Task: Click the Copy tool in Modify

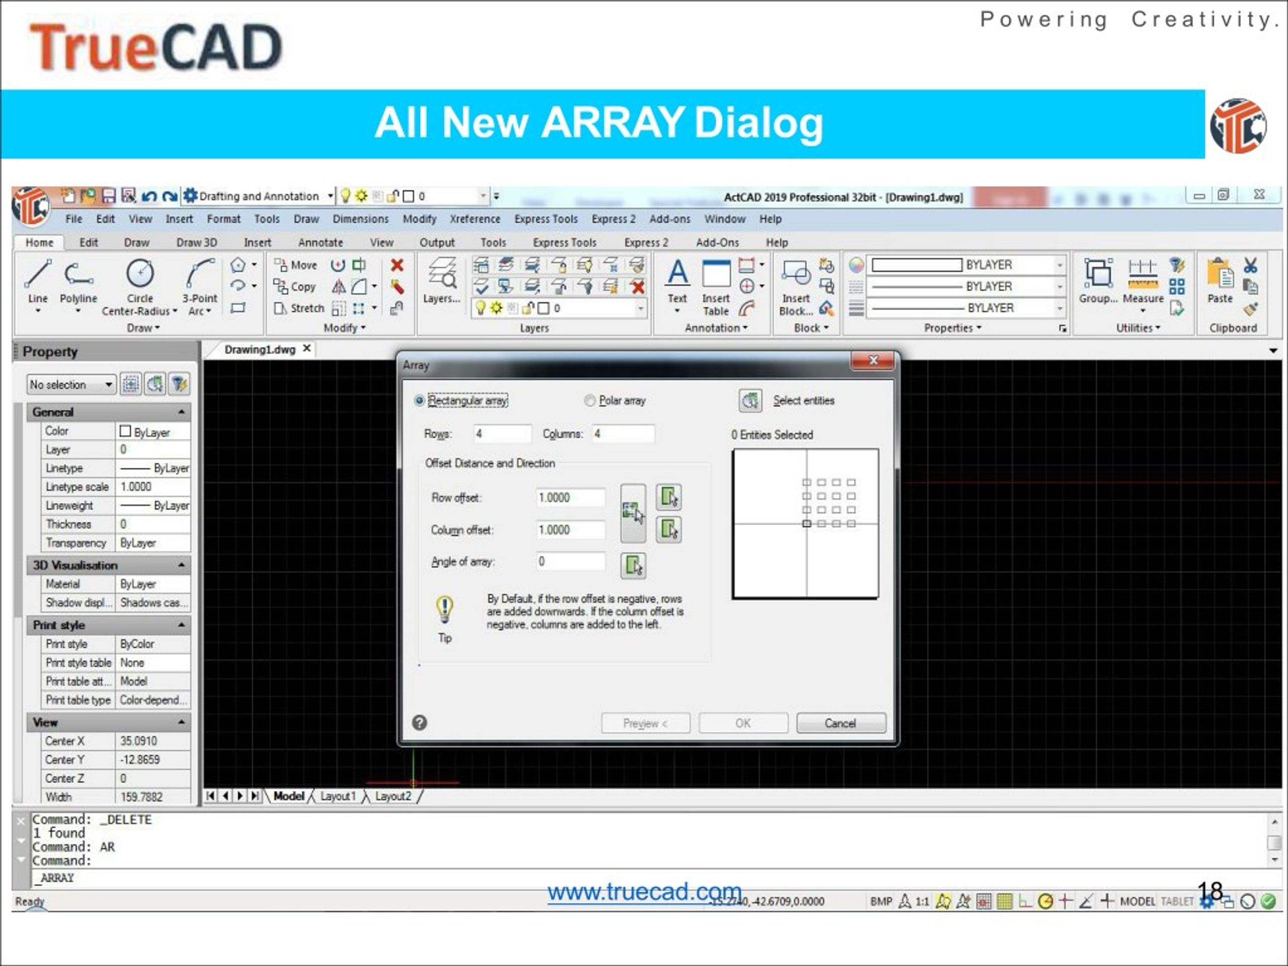Action: pyautogui.click(x=295, y=286)
